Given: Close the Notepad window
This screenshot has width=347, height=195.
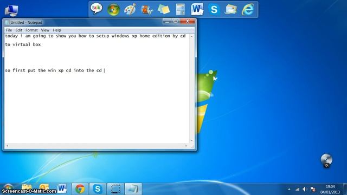Looking at the screenshot, I should (188, 22).
